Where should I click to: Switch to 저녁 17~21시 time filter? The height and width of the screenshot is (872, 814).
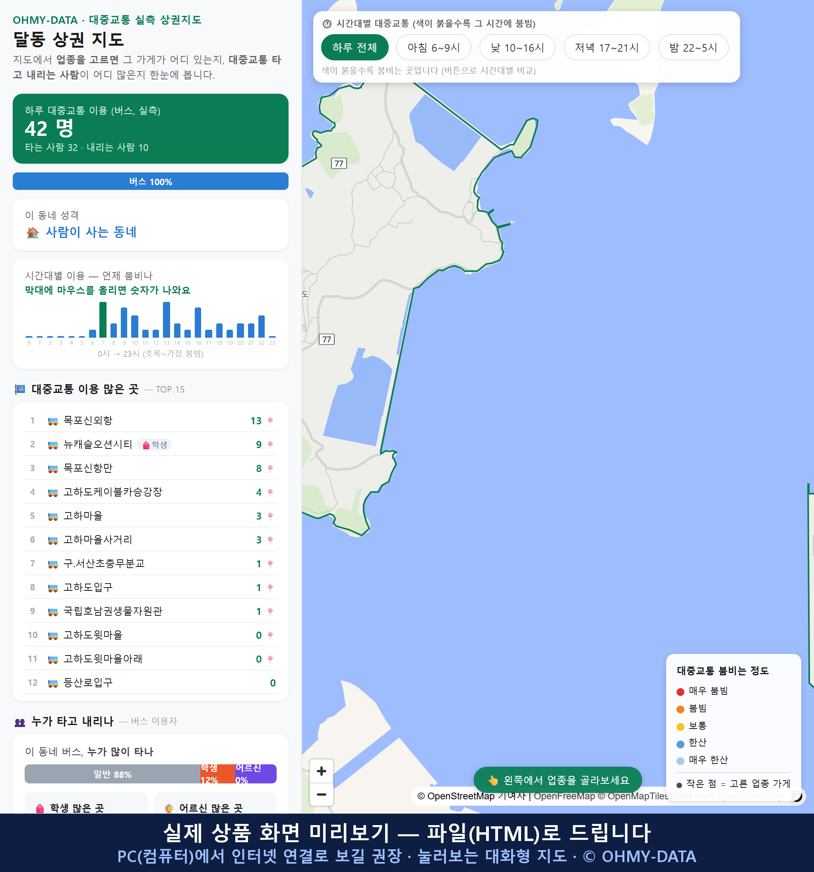pos(606,47)
